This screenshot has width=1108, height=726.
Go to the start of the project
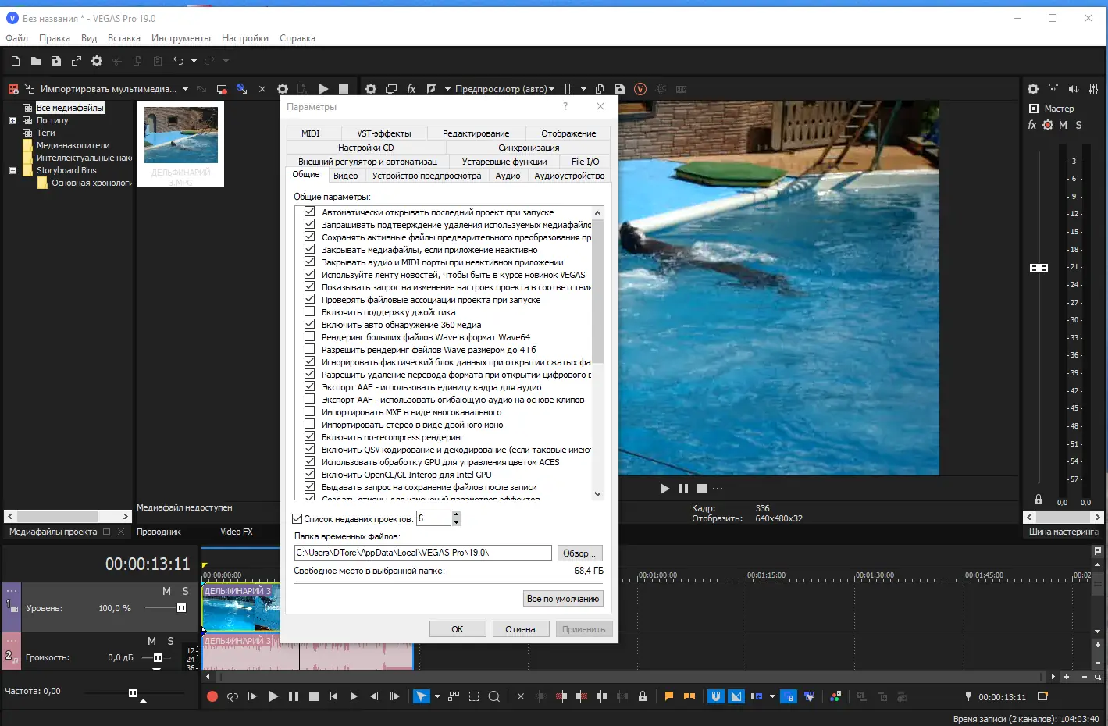click(x=334, y=696)
